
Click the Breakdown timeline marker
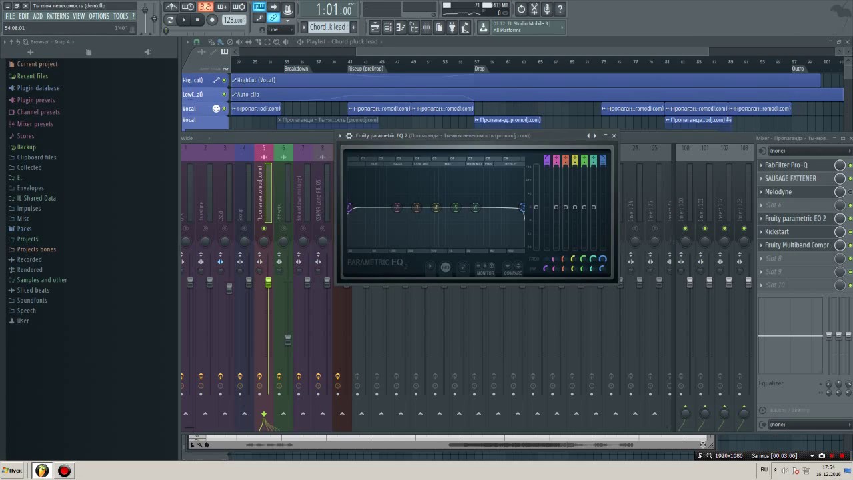[296, 69]
